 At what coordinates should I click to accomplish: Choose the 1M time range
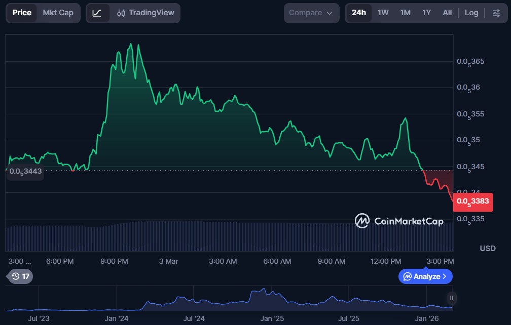[x=405, y=13]
